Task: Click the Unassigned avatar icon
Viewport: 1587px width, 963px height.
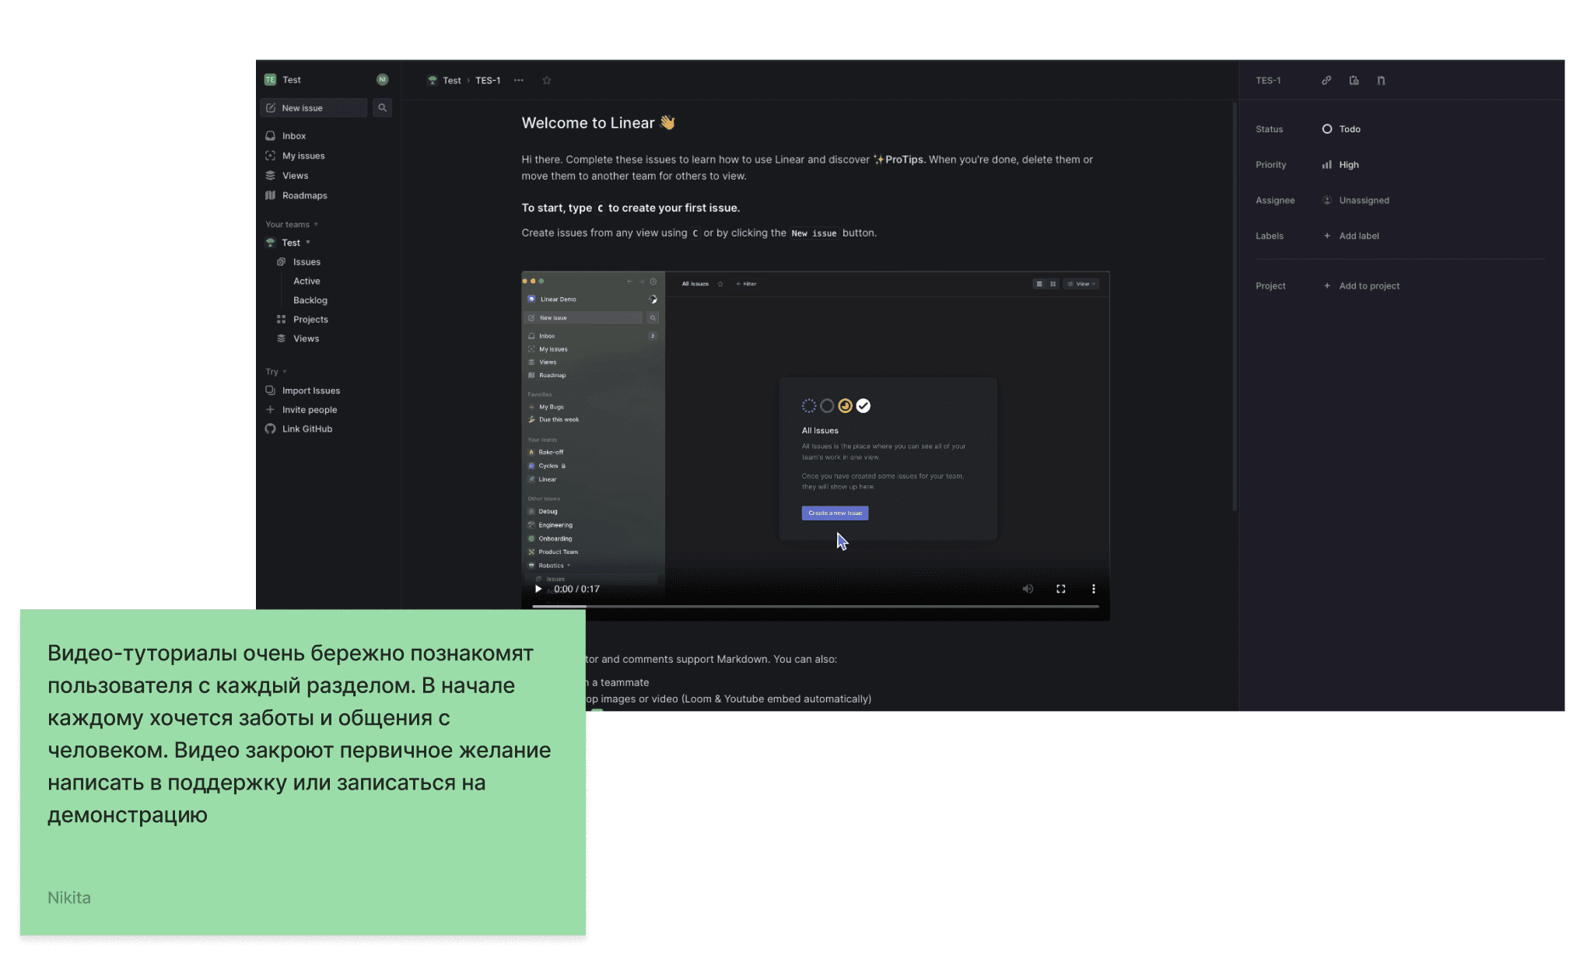Action: (x=1327, y=201)
